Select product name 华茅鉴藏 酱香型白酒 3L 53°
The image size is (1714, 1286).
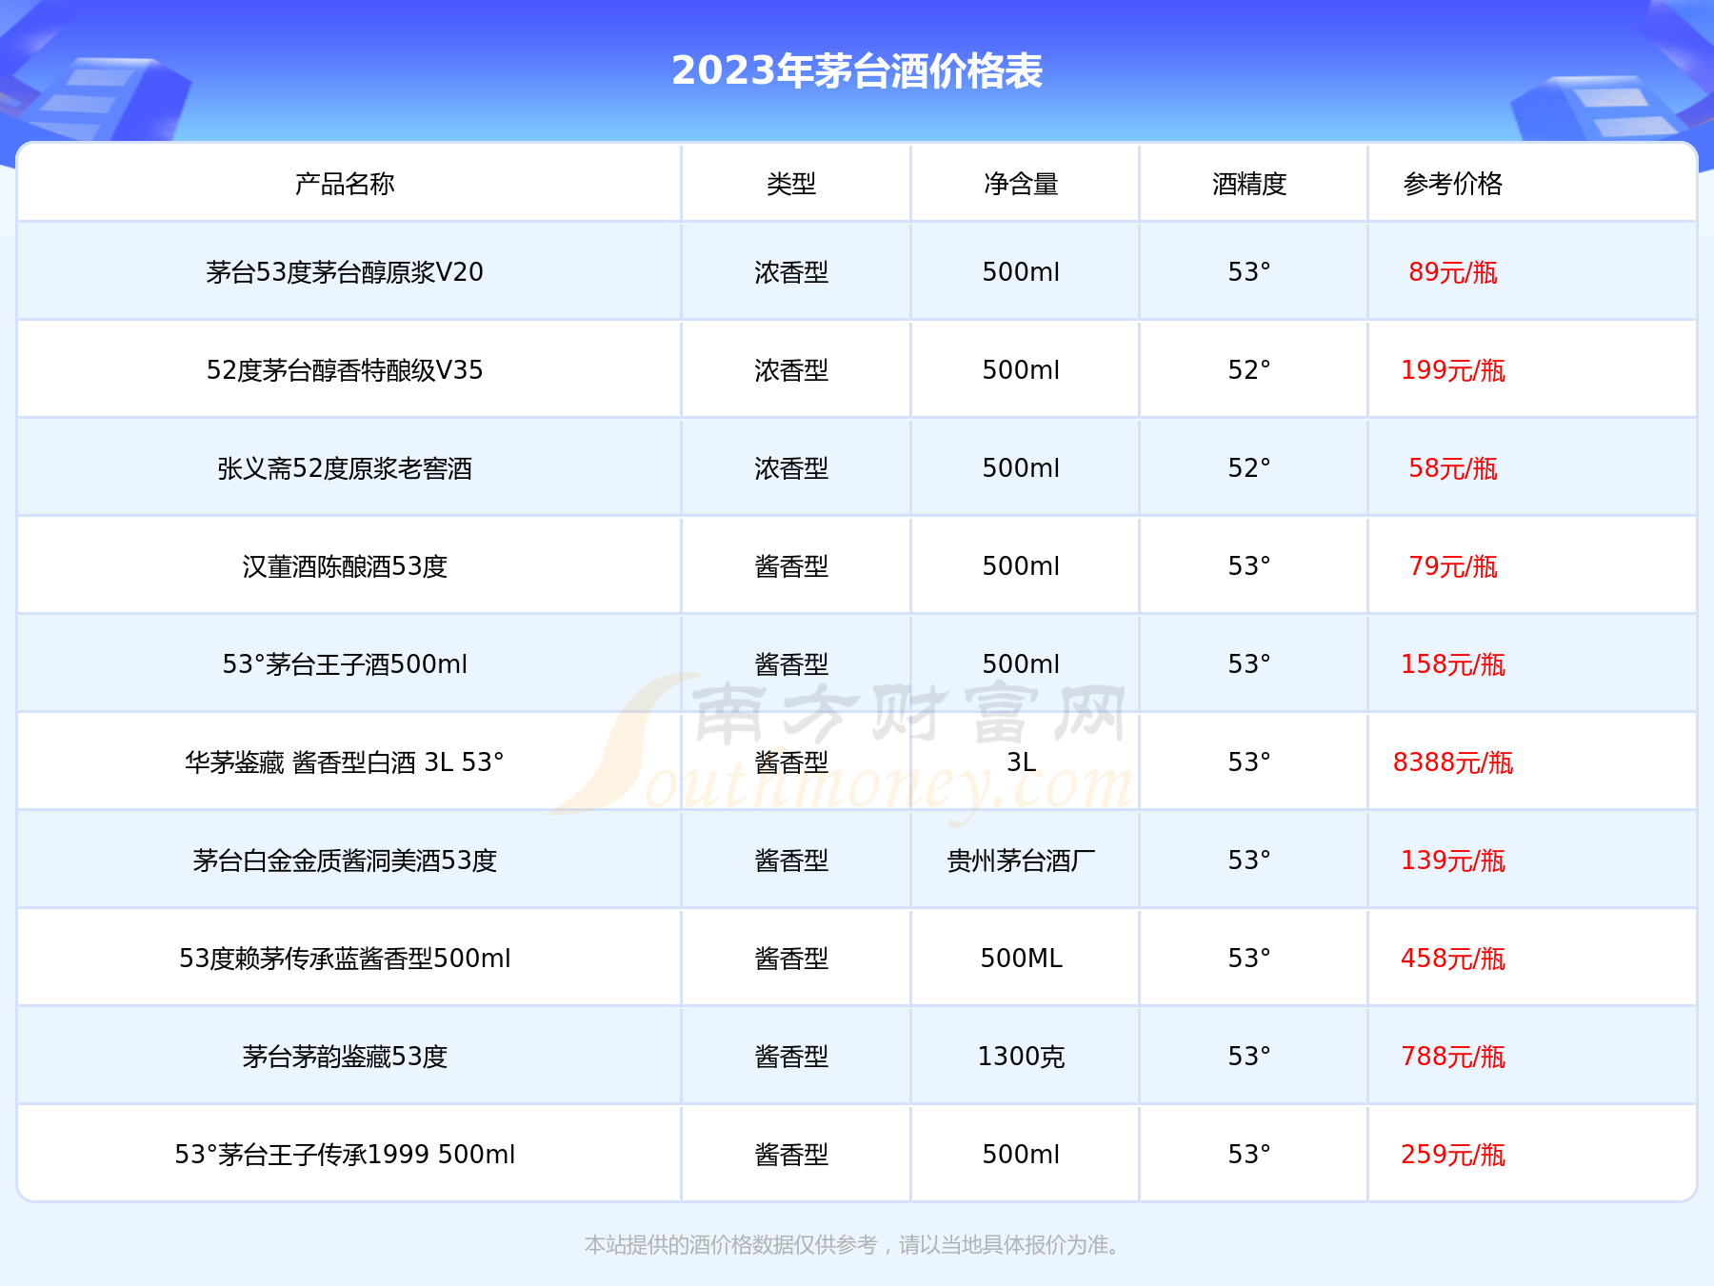click(345, 762)
